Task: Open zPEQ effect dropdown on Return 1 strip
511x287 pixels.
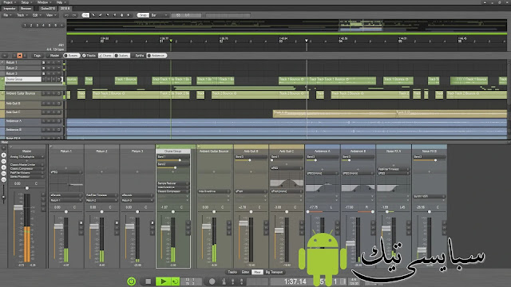Action: [x=65, y=172]
